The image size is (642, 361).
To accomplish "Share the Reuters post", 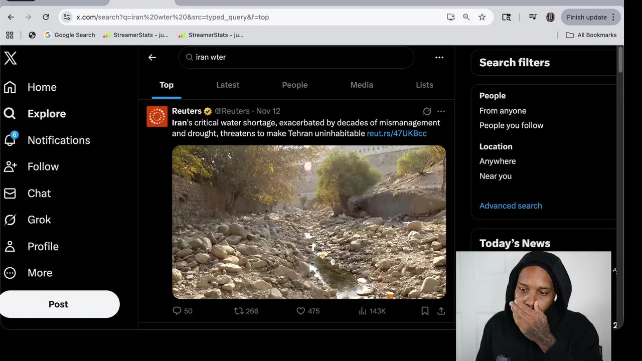I will [441, 311].
